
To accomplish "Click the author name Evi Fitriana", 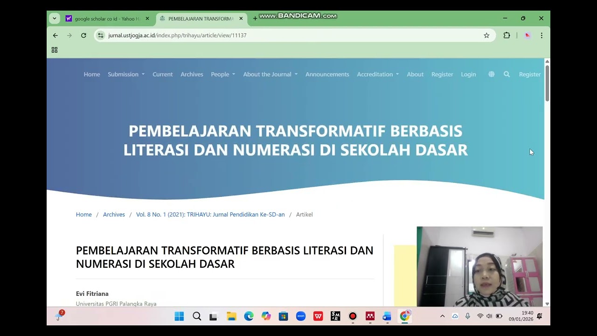I will click(92, 294).
